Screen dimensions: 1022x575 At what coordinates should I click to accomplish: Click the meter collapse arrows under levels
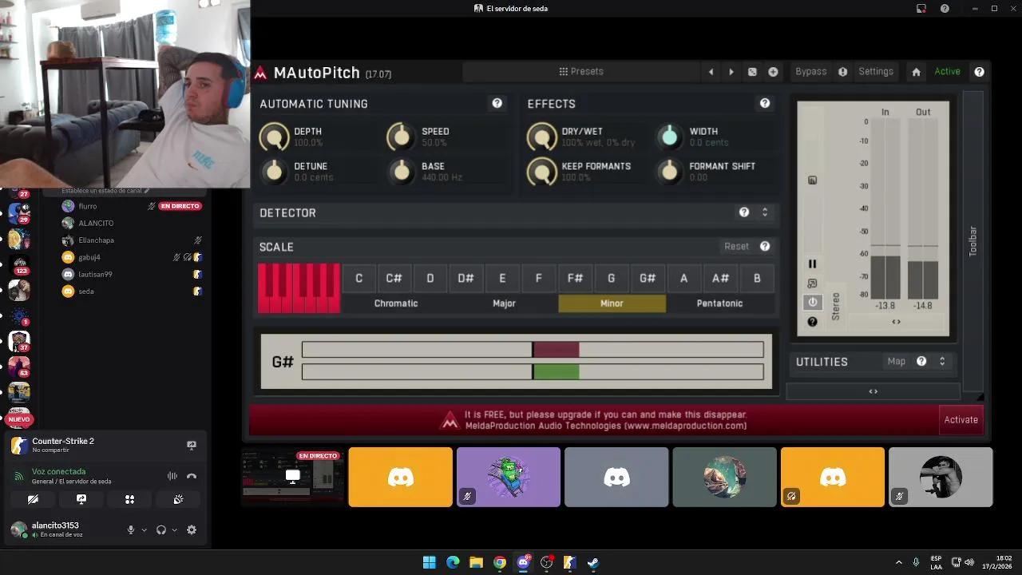click(x=896, y=322)
